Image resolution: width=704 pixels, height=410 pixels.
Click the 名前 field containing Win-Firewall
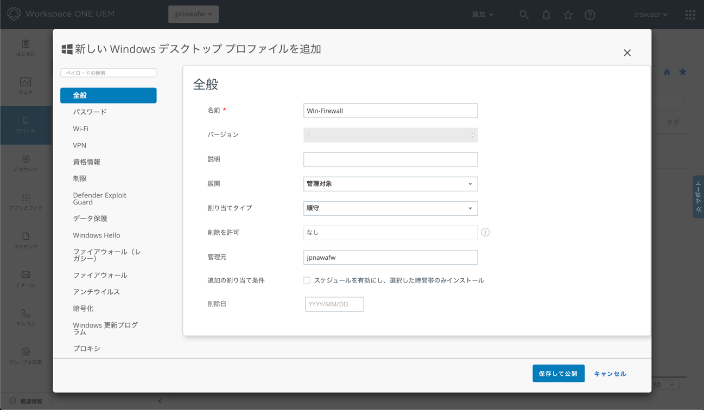tap(390, 111)
